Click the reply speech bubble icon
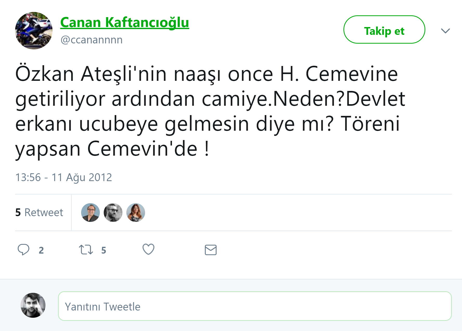 coord(23,250)
